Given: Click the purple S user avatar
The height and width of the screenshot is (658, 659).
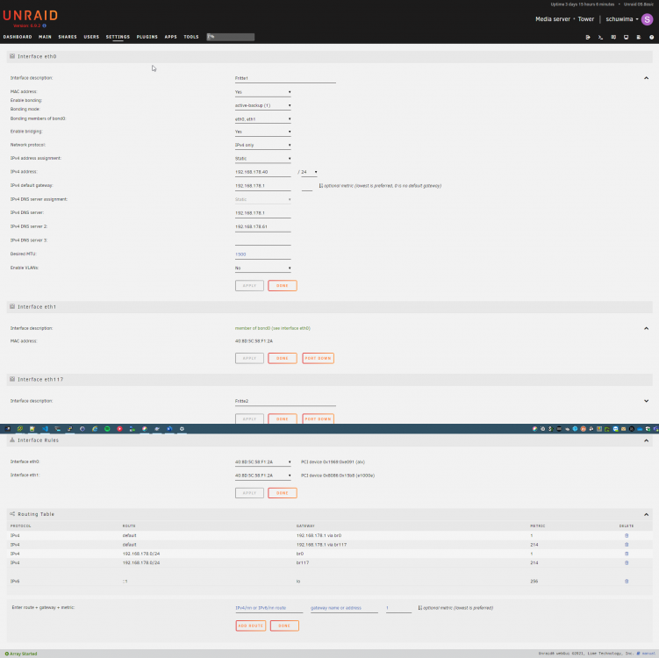Looking at the screenshot, I should [648, 19].
